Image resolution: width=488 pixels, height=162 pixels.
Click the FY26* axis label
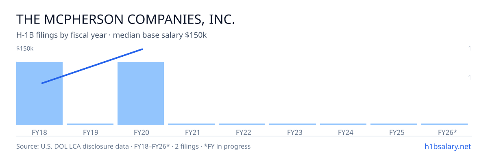click(447, 132)
